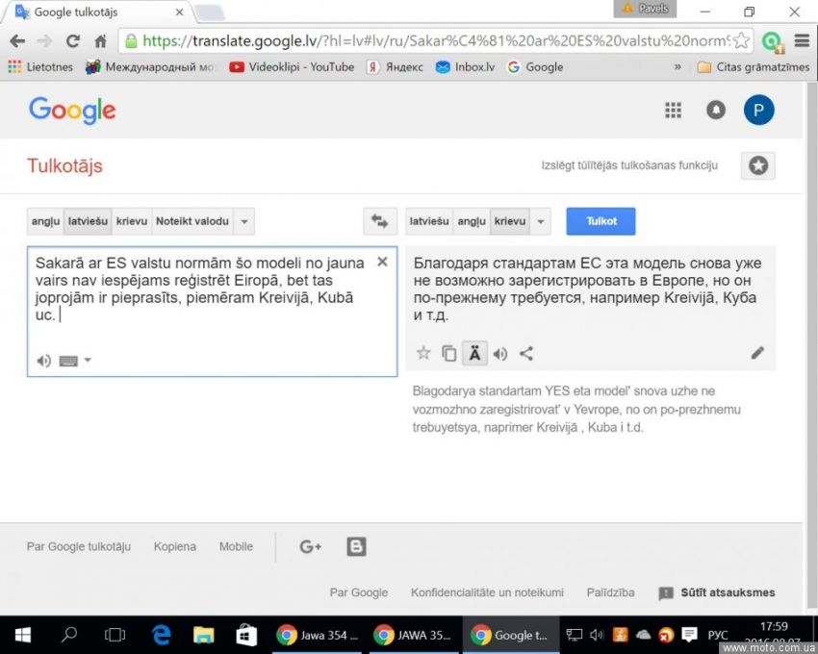Open the Par Google tulkotāju link

tap(79, 546)
